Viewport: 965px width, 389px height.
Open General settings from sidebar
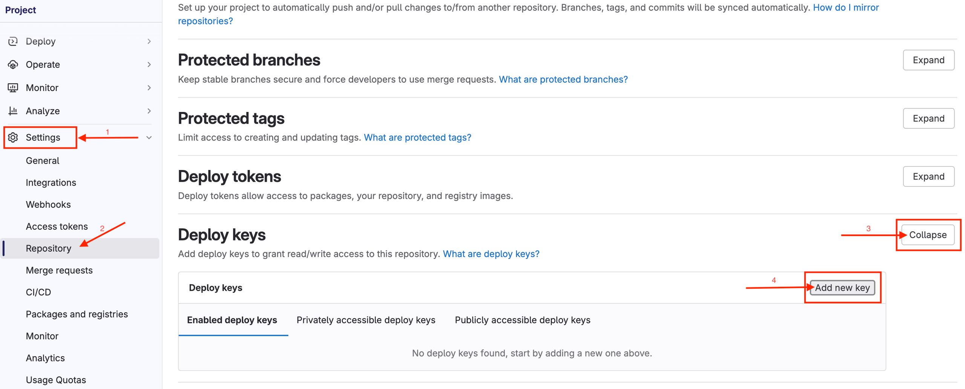coord(42,160)
